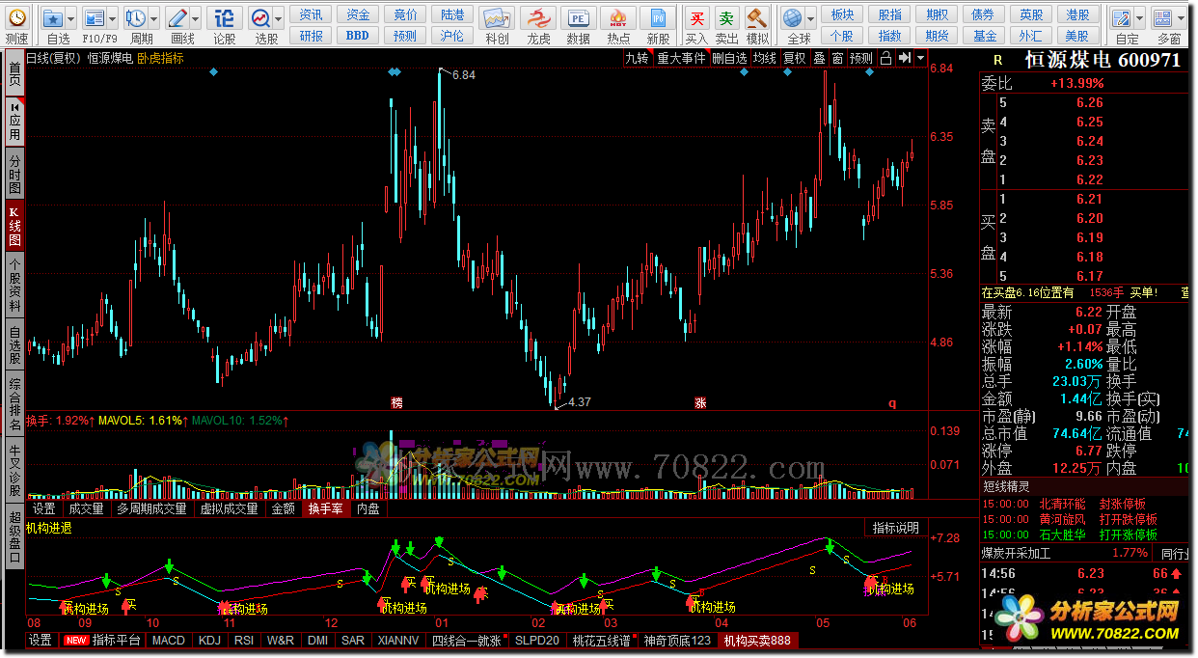Toggle the 复权 price adjustment button
Screen dimensions: 1198x658
click(794, 58)
